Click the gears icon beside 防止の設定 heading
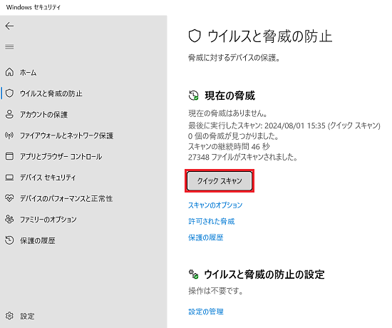The image size is (392, 328). [193, 275]
